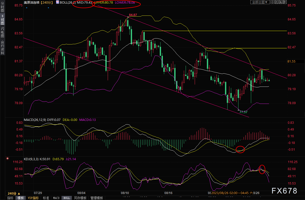Open the 全部主题 theme dropdown
305x200 pixels.
260,2
